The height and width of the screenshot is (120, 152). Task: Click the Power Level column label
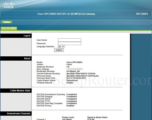click(x=68, y=117)
